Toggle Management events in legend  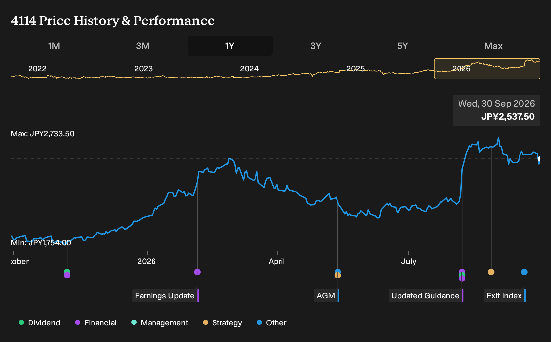[x=160, y=323]
